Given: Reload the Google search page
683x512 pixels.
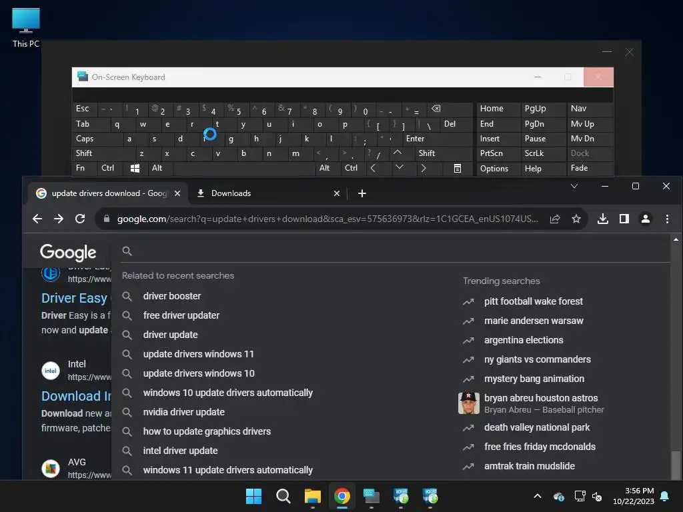Looking at the screenshot, I should (80, 219).
